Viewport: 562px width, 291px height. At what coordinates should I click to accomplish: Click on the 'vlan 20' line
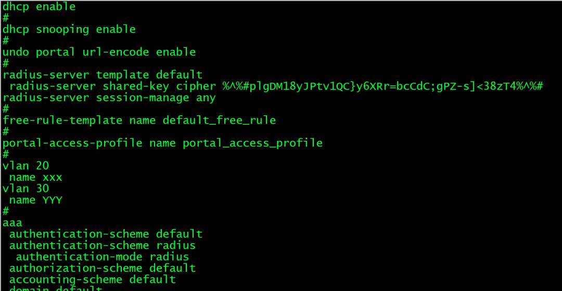point(26,166)
